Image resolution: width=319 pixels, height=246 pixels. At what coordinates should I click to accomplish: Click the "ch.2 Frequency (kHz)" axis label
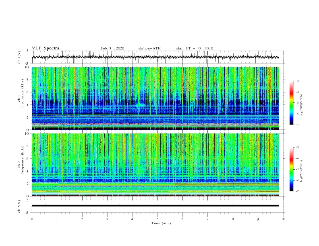click(22, 160)
